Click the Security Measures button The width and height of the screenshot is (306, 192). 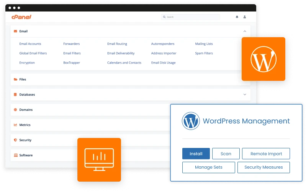coord(263,167)
